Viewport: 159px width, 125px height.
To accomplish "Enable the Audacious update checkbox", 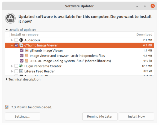I will (16, 40).
